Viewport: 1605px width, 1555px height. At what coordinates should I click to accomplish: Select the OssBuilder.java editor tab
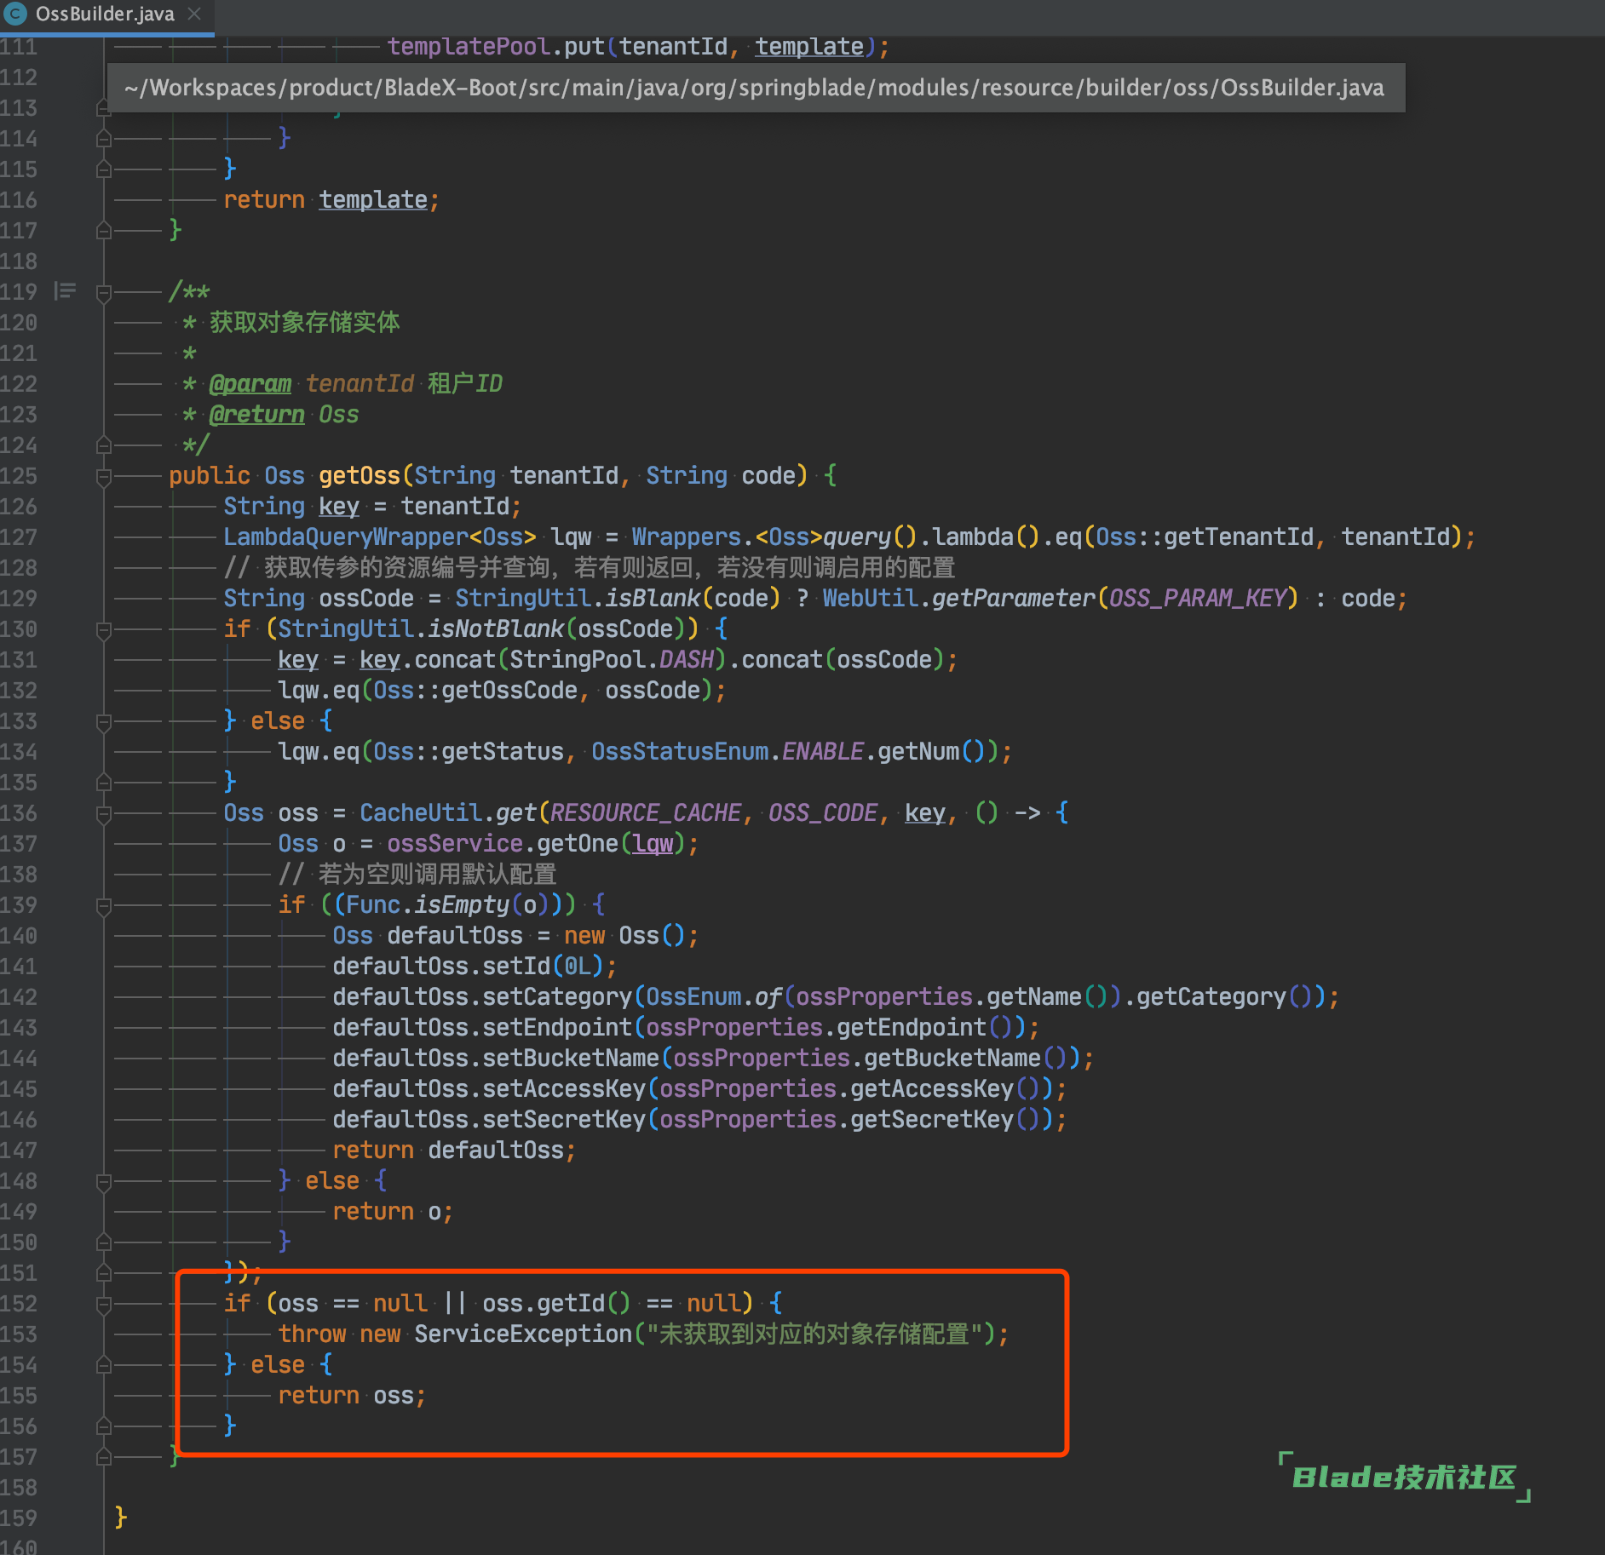(106, 14)
